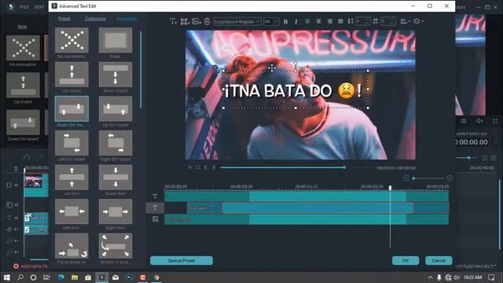Align text to the right
Screen dimensions: 503x283
[x=329, y=21]
